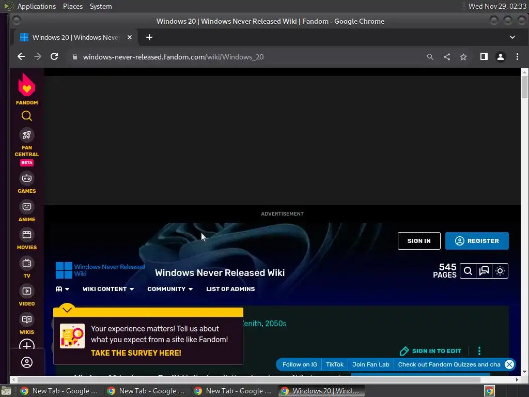The height and width of the screenshot is (397, 529).
Task: Open the Applications menu
Action: click(x=37, y=6)
